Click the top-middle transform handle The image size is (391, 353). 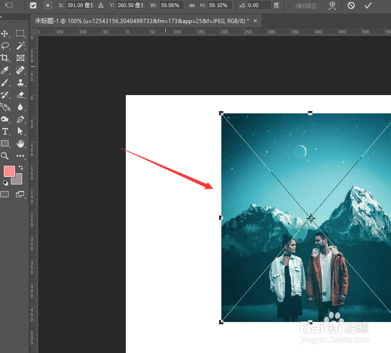(310, 113)
